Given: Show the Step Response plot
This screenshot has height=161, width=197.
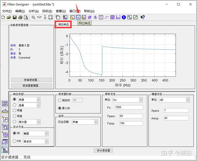Looking at the screenshot, I should tap(107, 17).
